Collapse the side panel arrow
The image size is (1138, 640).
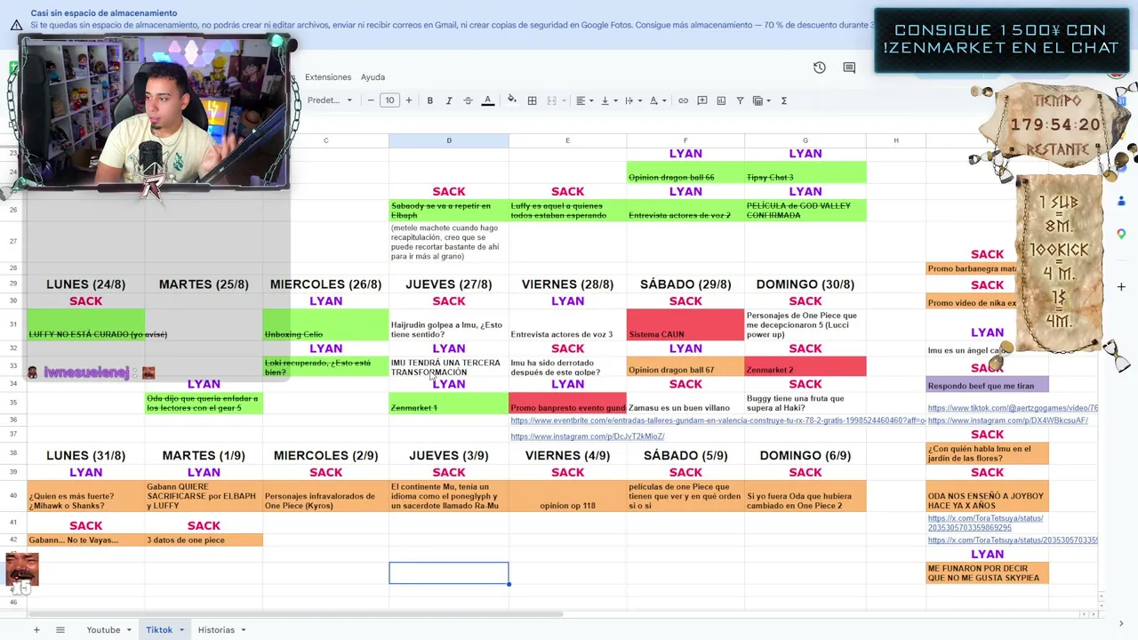(1121, 624)
